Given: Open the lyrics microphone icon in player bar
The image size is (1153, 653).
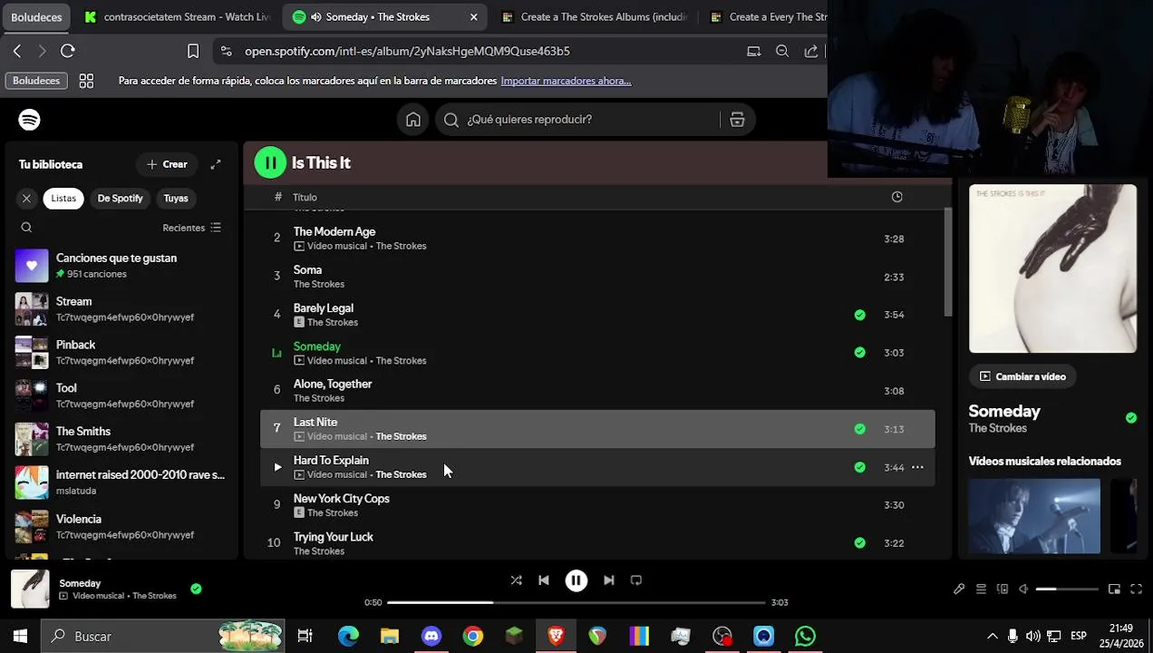Looking at the screenshot, I should click(959, 589).
